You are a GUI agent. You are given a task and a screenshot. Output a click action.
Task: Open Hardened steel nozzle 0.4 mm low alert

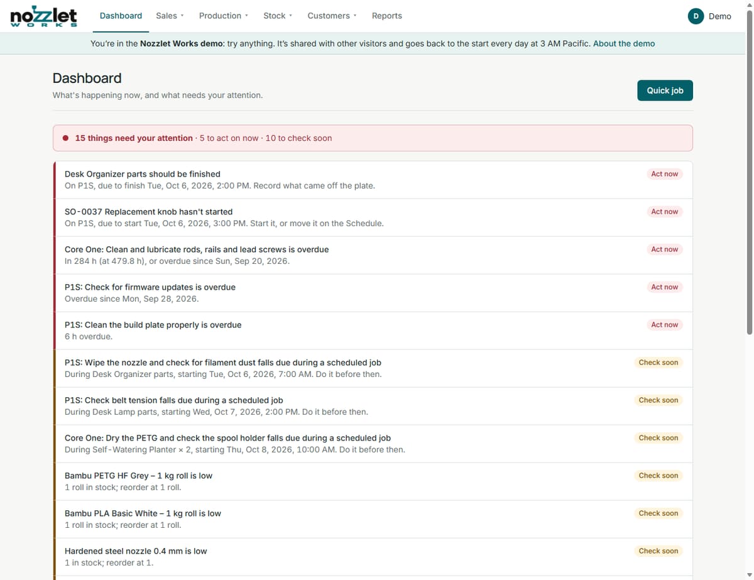373,557
